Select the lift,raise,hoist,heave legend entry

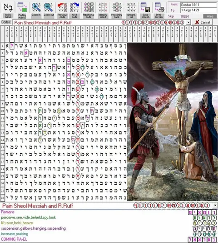(x=17, y=223)
